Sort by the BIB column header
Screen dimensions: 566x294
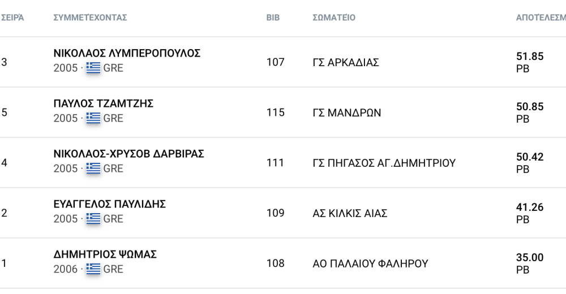click(273, 18)
